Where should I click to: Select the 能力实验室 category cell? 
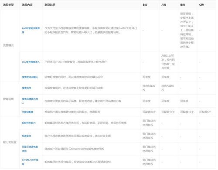tap(10, 142)
